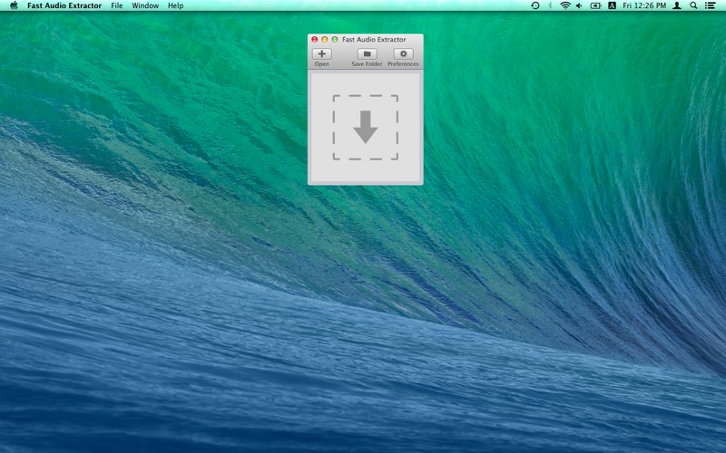Open the input source keyboard menu
This screenshot has height=453, width=726.
613,5
